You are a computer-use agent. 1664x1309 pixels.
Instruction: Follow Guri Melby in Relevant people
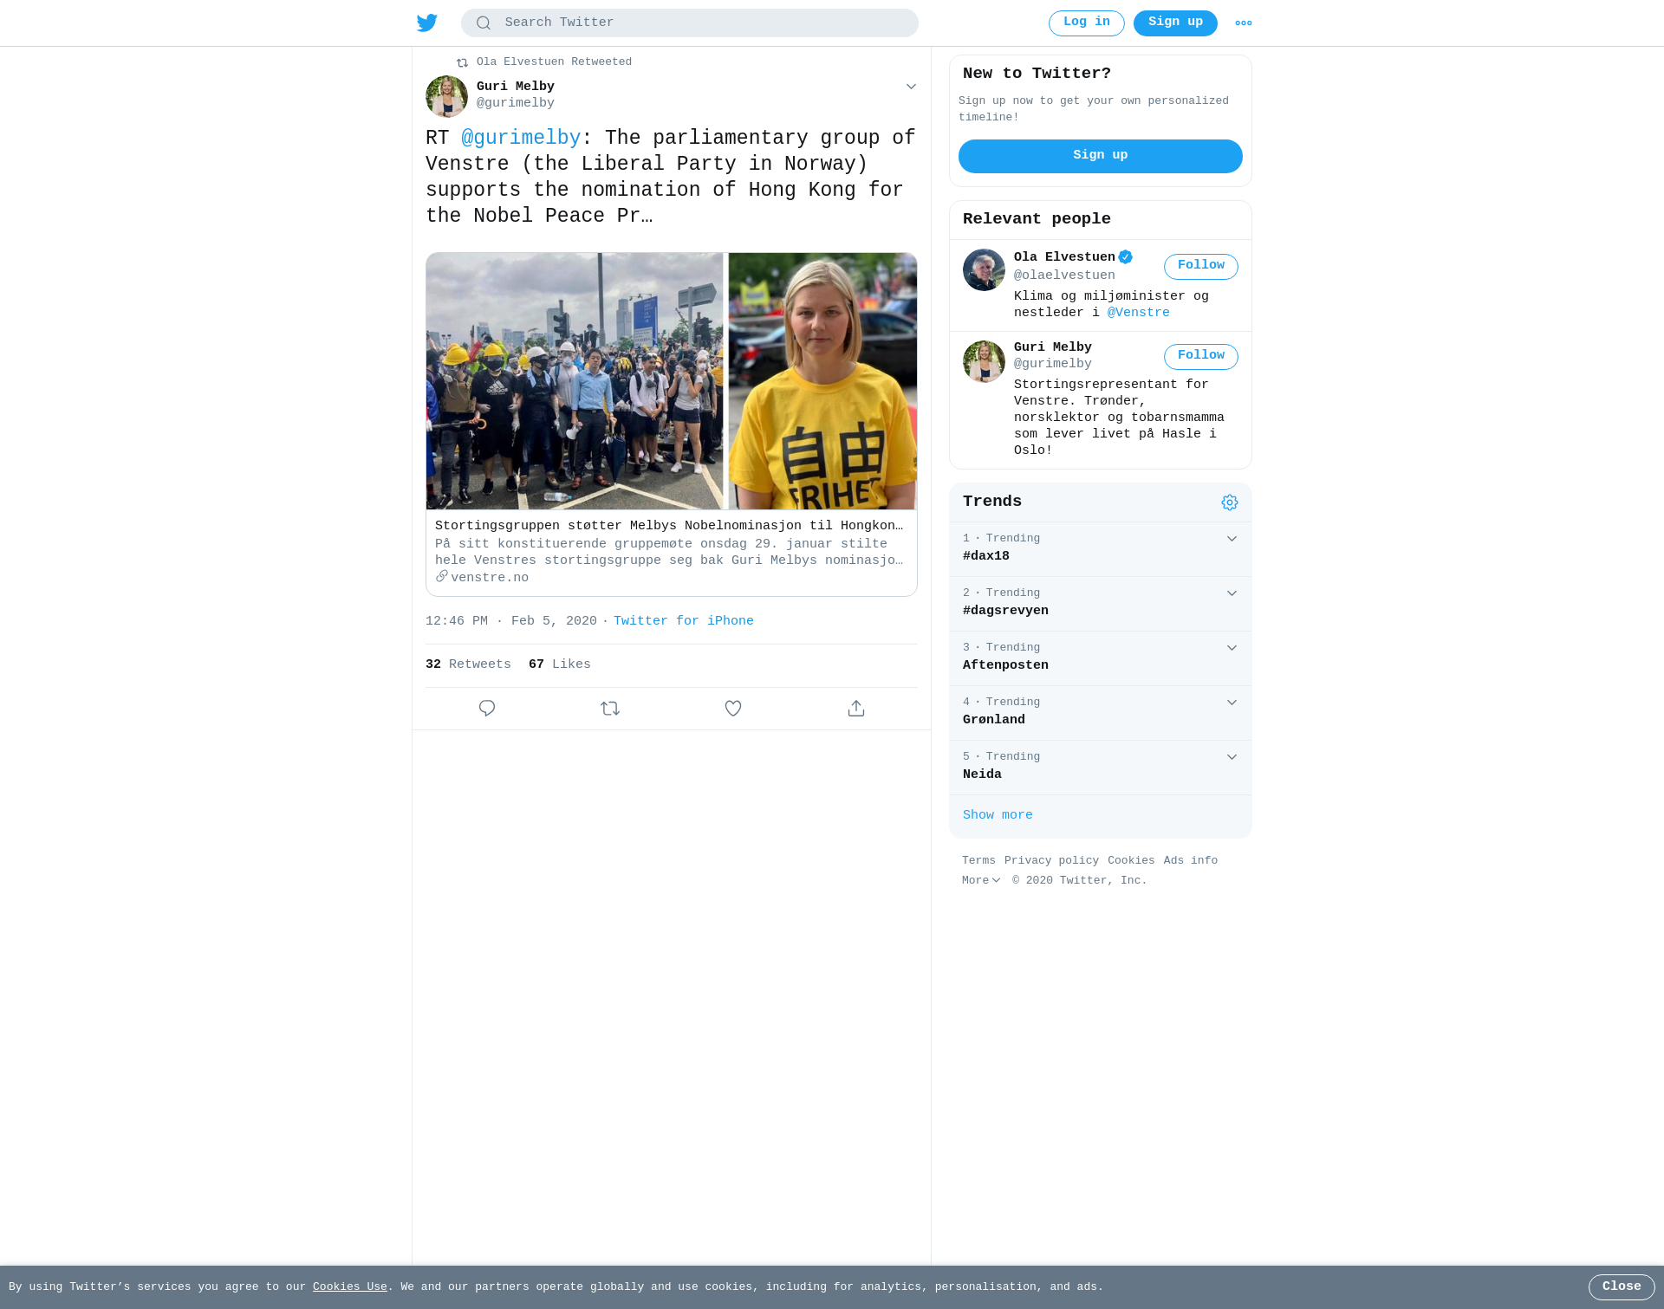pyautogui.click(x=1201, y=356)
